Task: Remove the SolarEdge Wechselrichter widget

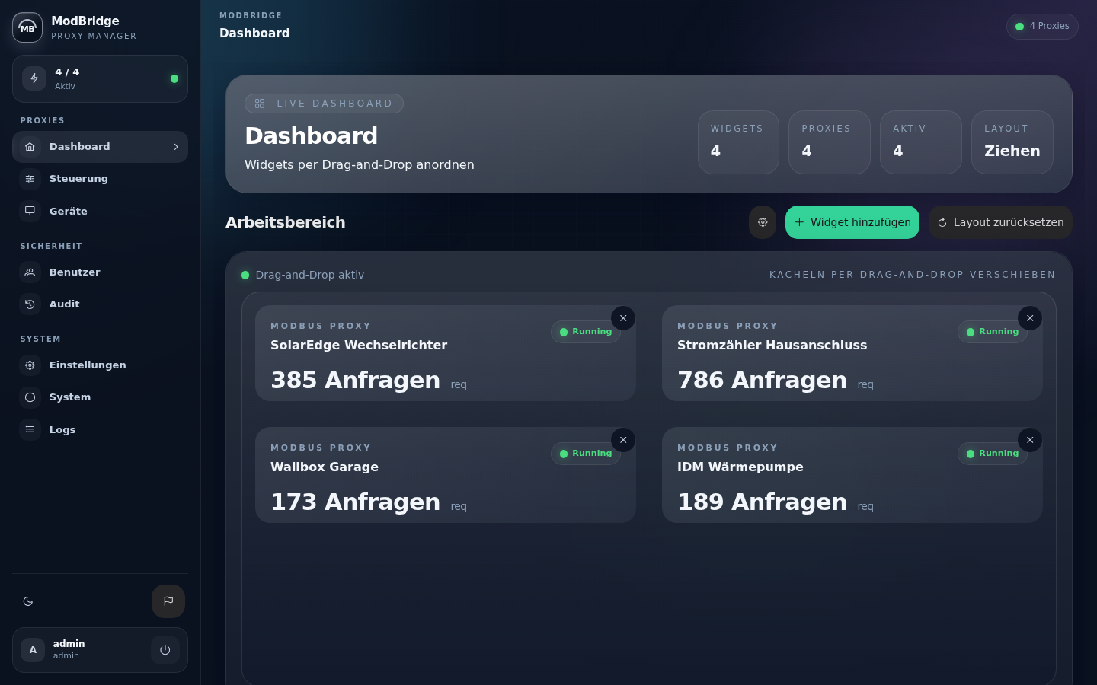Action: pyautogui.click(x=623, y=318)
